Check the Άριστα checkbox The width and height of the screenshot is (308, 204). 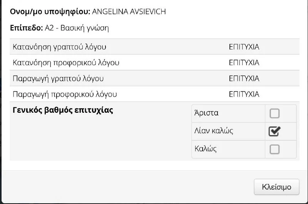point(275,114)
